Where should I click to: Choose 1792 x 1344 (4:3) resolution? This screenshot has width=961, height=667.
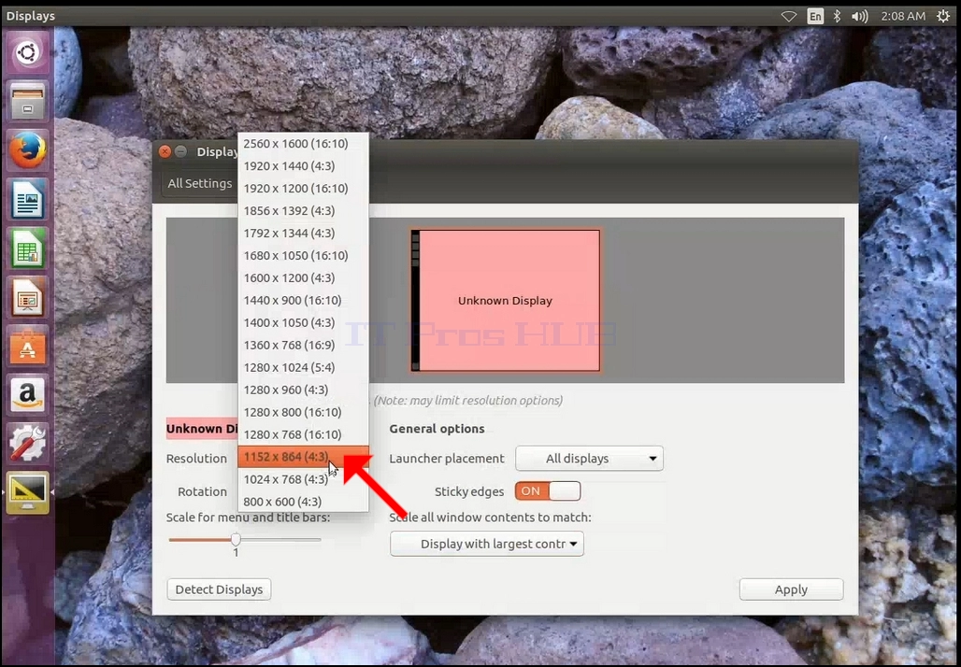[x=304, y=233]
